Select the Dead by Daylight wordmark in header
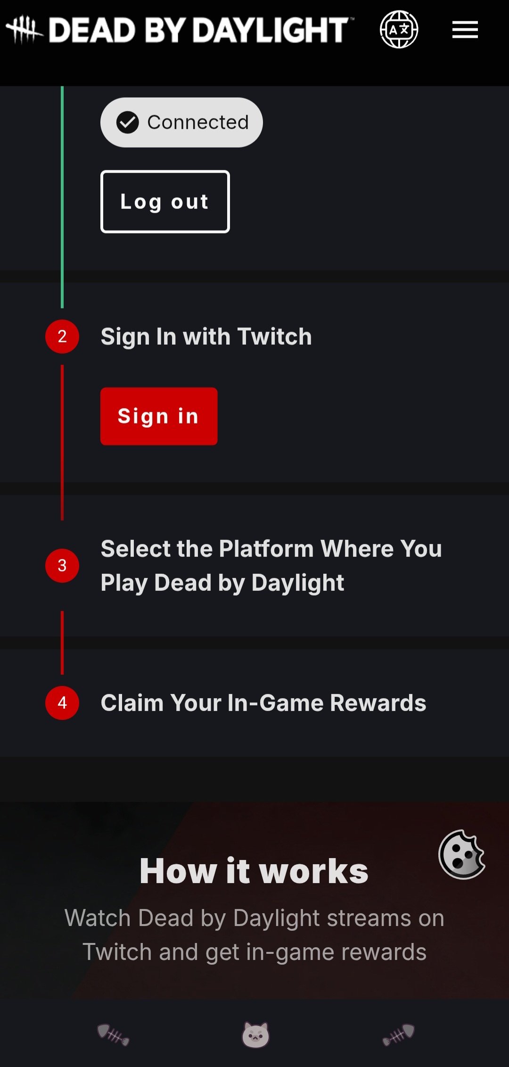The image size is (509, 1067). coord(198,29)
